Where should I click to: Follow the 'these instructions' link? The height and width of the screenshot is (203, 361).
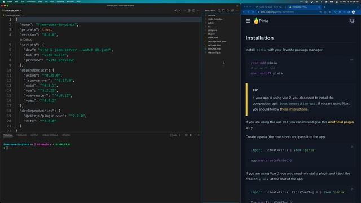tap(293, 109)
